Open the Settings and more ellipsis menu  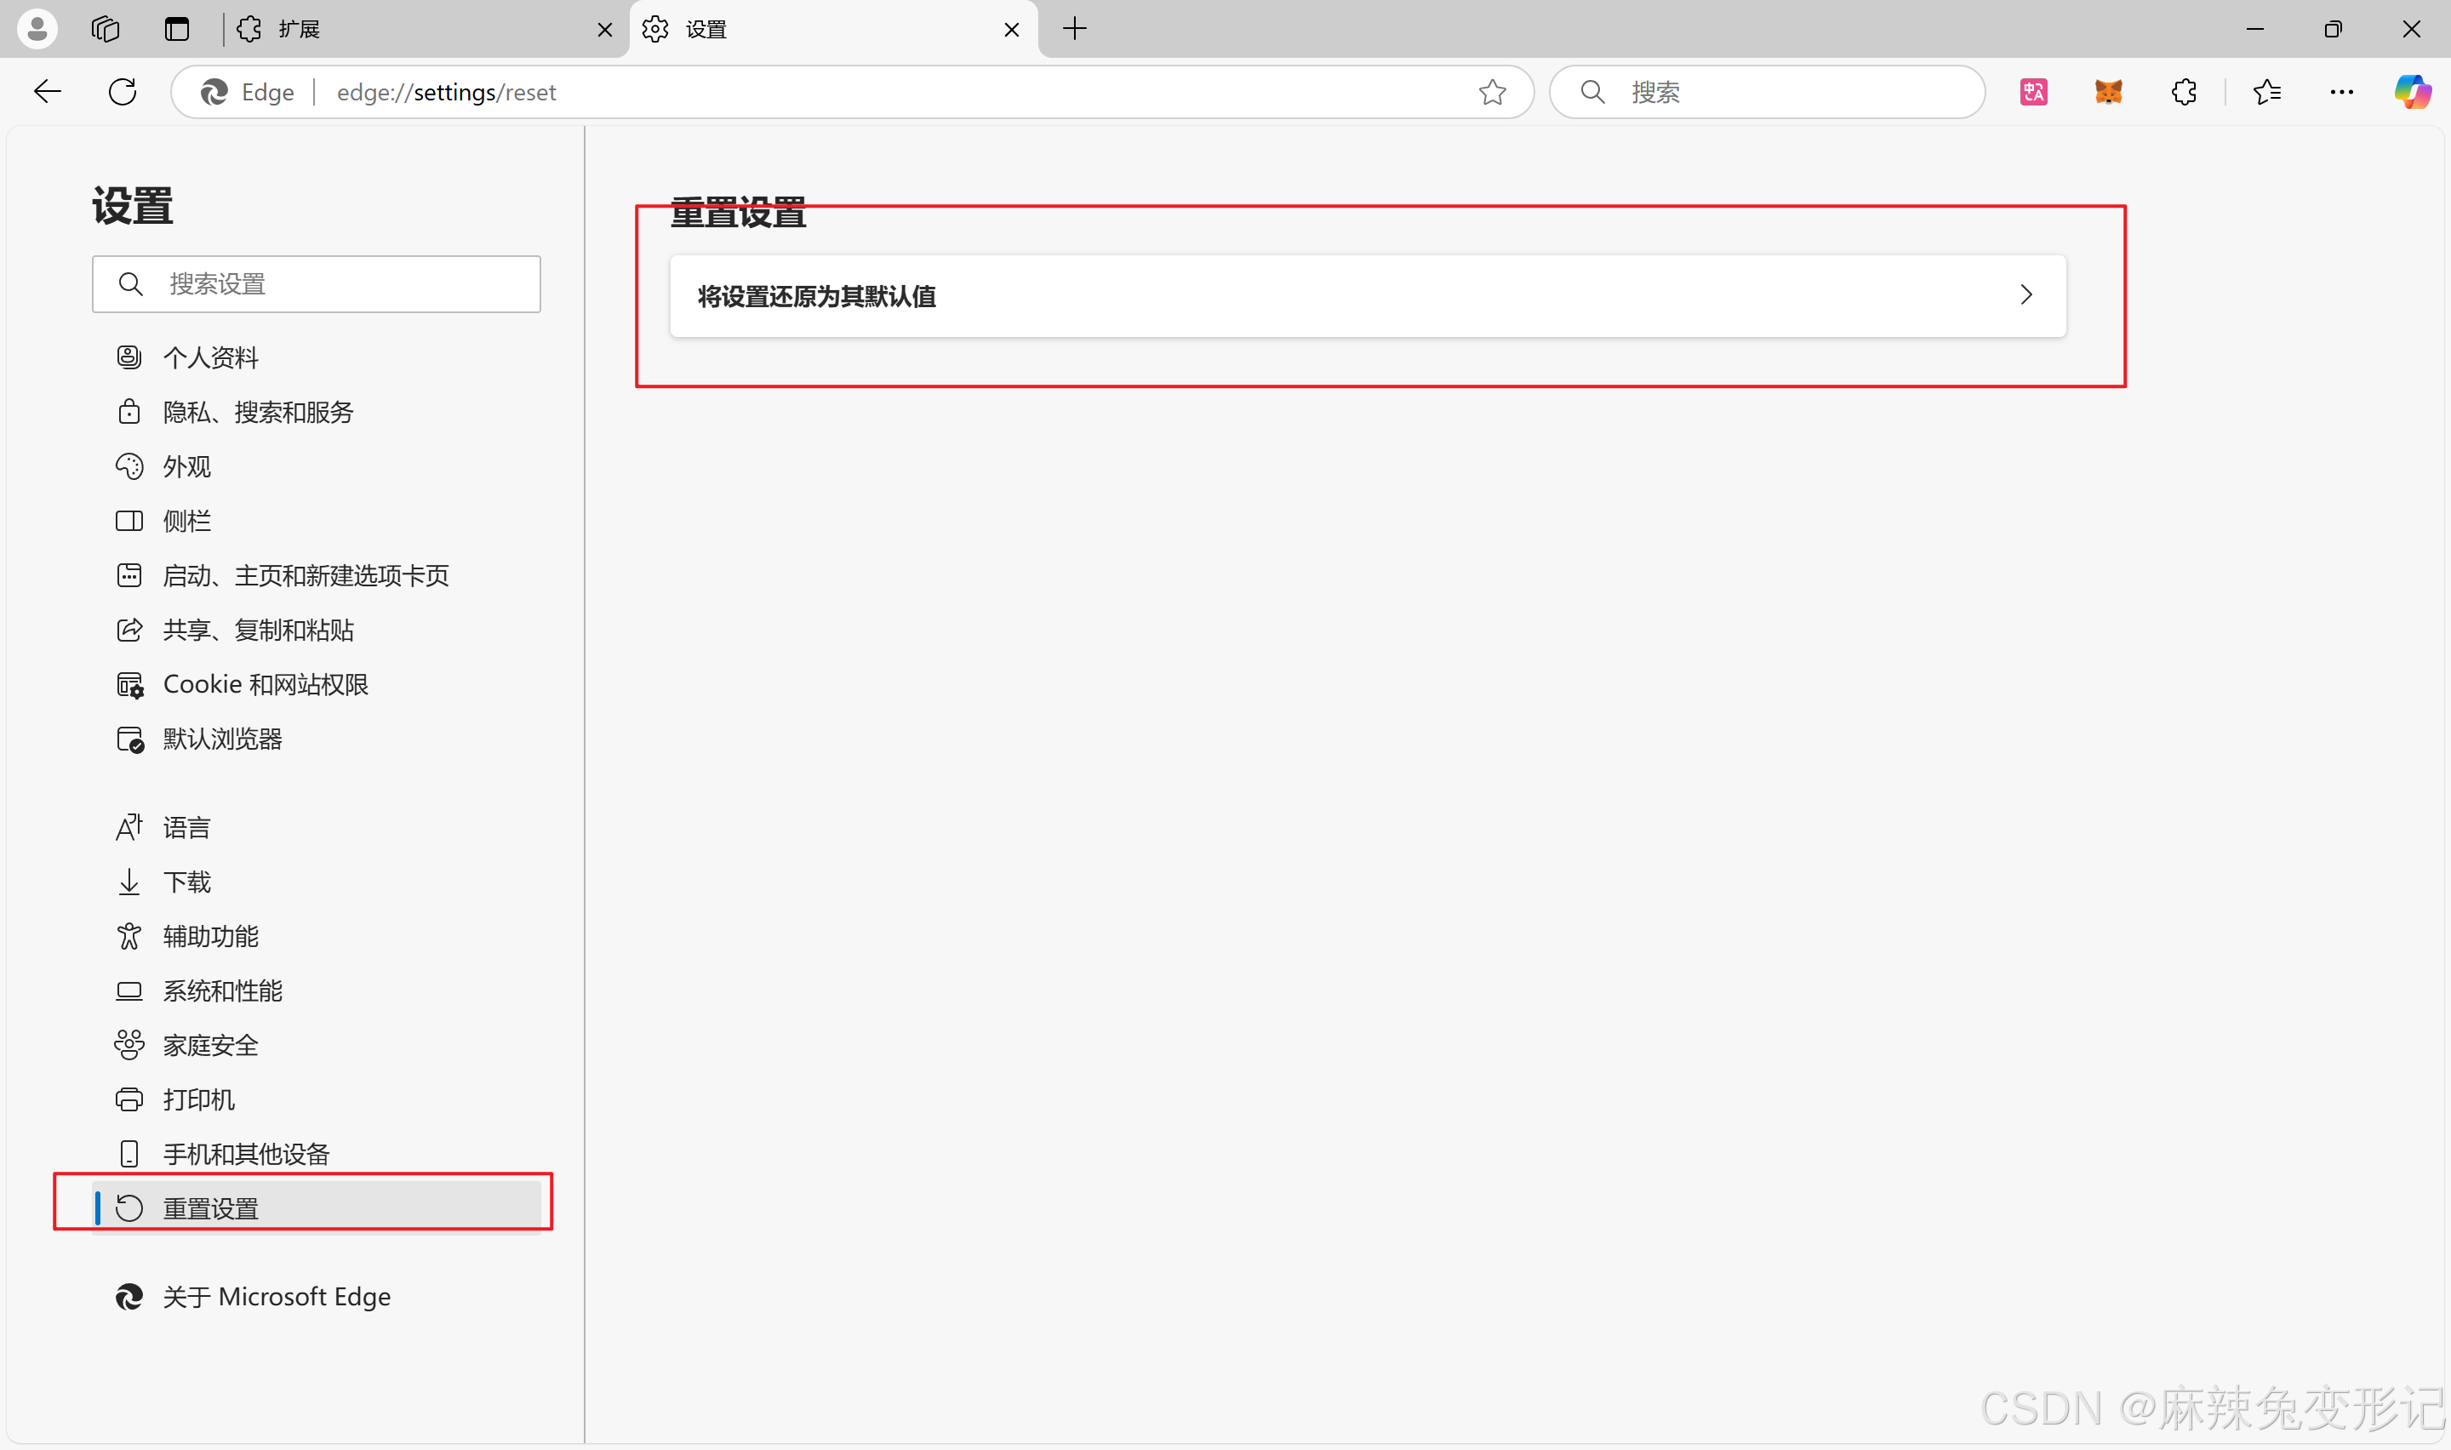2341,92
